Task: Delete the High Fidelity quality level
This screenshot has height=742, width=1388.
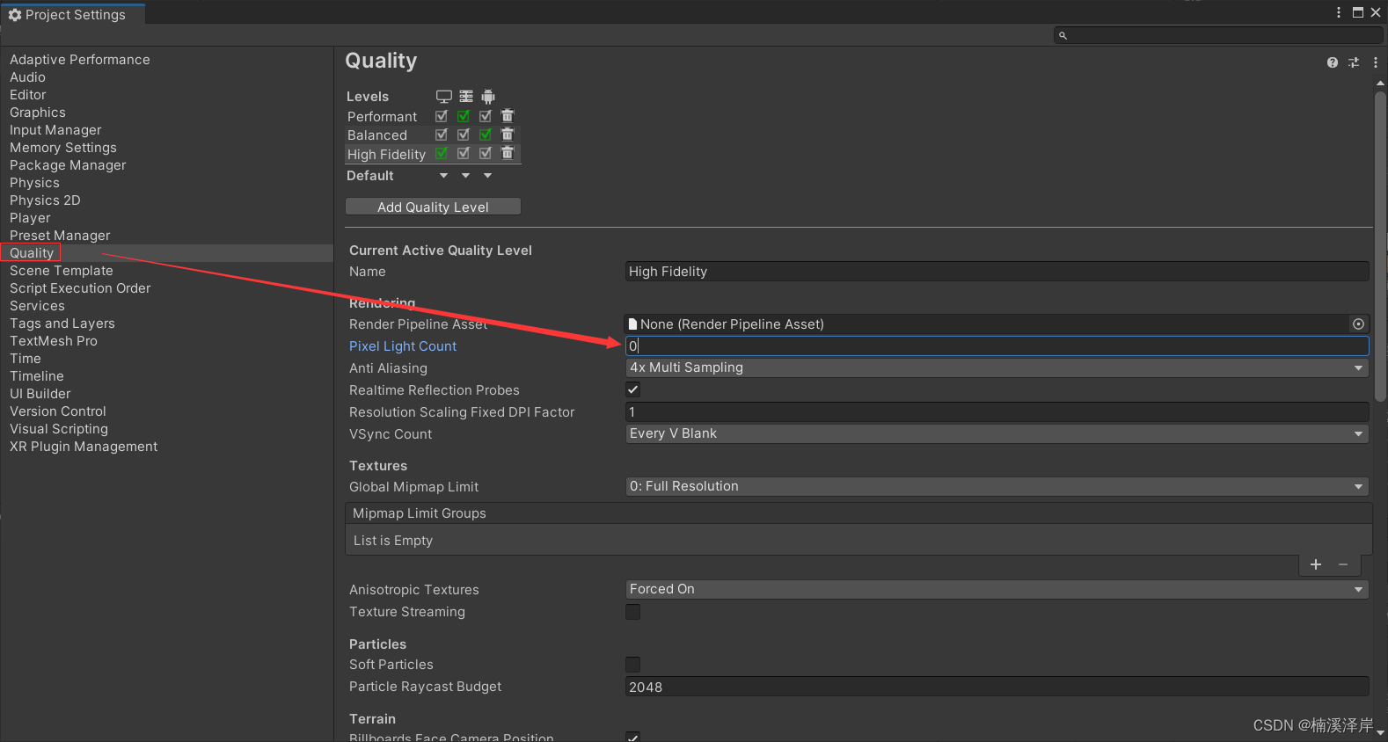Action: (508, 153)
